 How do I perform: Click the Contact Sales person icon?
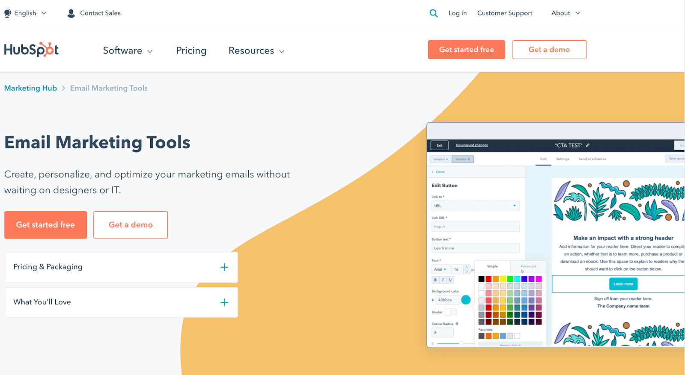pyautogui.click(x=71, y=13)
